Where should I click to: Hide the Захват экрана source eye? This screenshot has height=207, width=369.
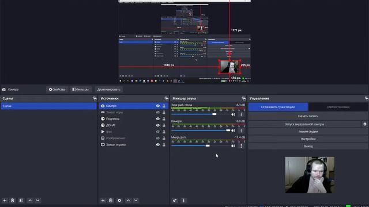pyautogui.click(x=157, y=145)
